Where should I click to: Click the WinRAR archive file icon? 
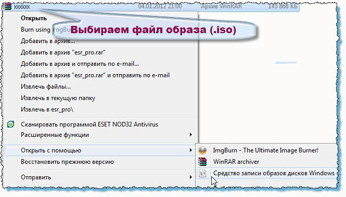pos(7,6)
